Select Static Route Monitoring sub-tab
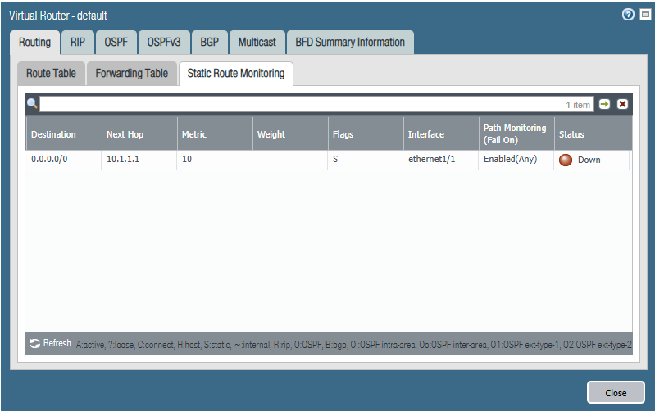Image resolution: width=655 pixels, height=411 pixels. (236, 74)
